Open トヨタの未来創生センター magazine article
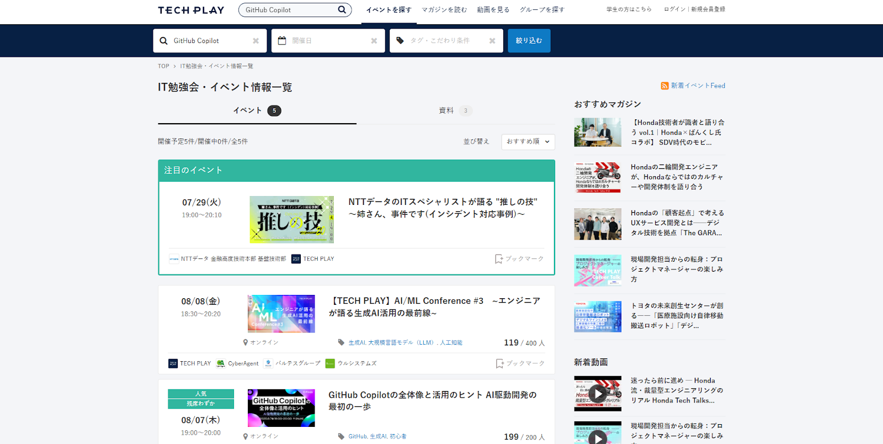This screenshot has height=444, width=883. pos(677,316)
